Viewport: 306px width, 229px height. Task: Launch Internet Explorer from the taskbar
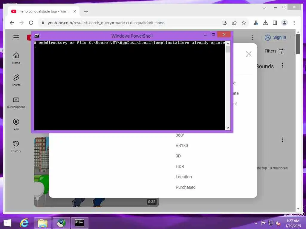click(25, 223)
